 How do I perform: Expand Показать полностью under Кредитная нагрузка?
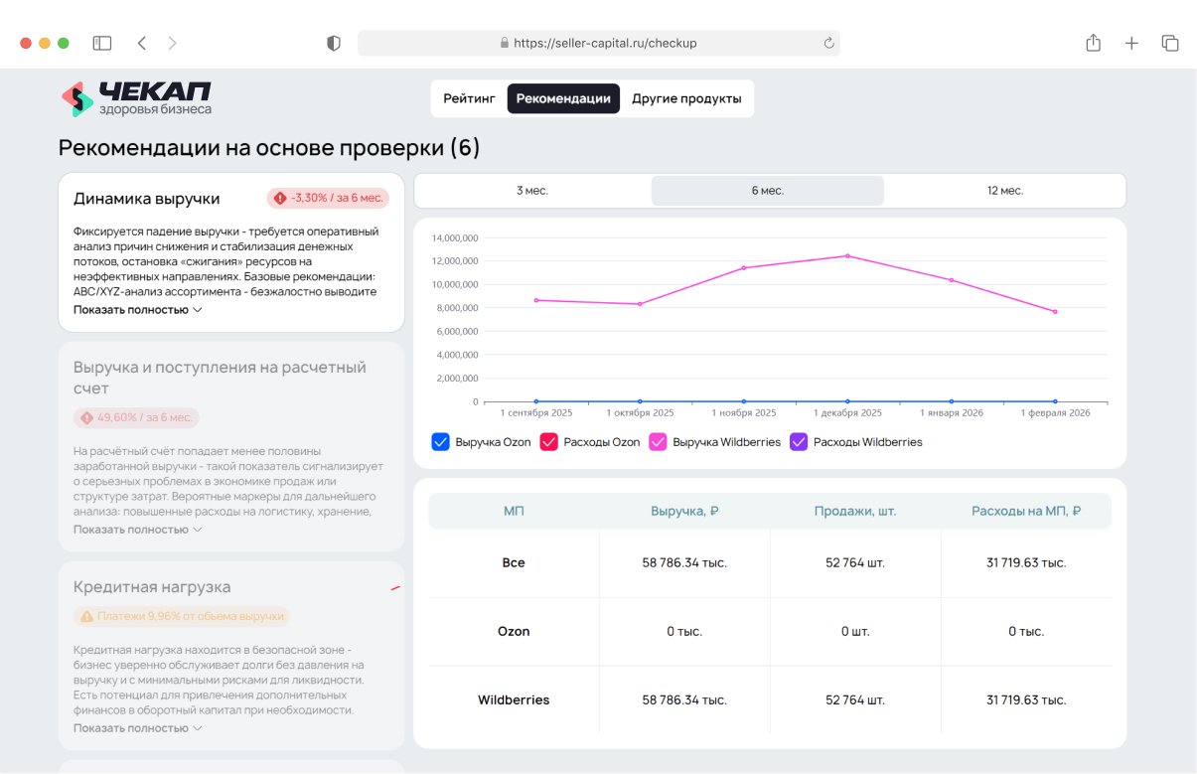coord(137,728)
